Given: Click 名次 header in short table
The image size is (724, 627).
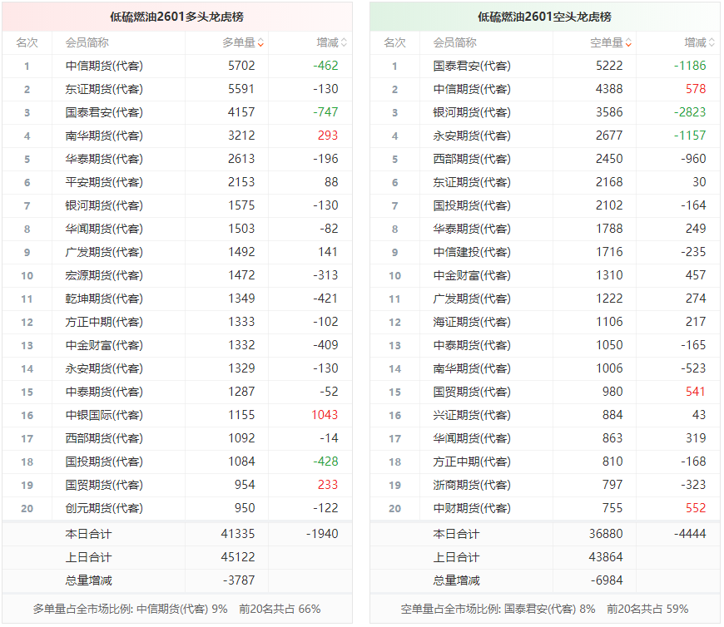Looking at the screenshot, I should pos(394,43).
